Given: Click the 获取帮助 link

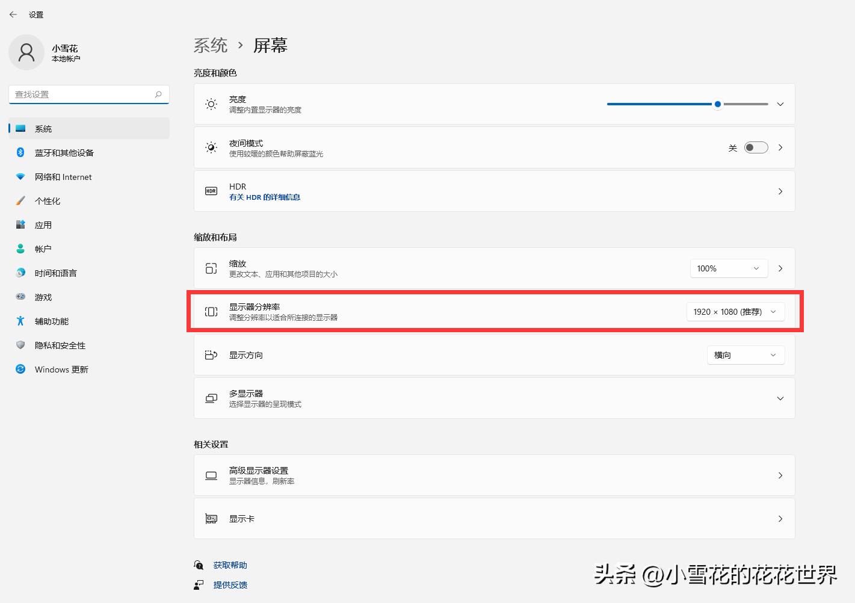Looking at the screenshot, I should (x=230, y=565).
